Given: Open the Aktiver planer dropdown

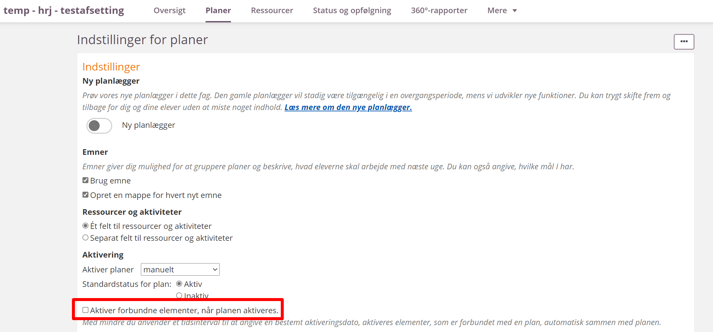Looking at the screenshot, I should tap(180, 269).
